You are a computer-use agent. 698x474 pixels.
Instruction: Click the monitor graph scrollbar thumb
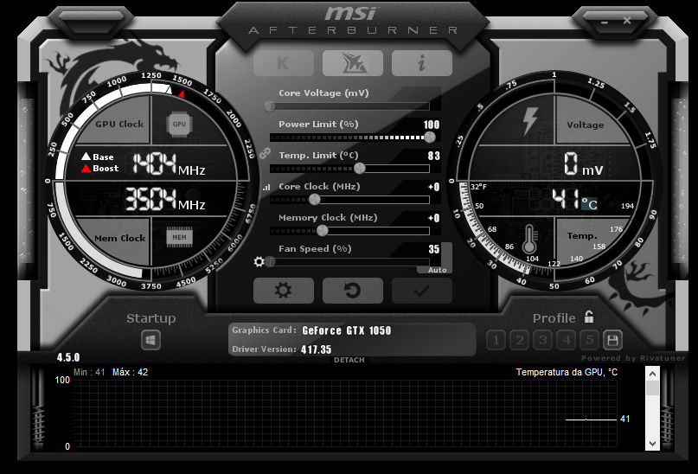(x=653, y=388)
